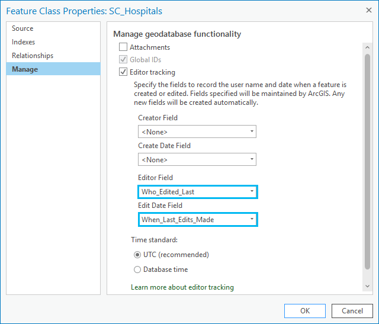This screenshot has height=324, width=379.
Task: Click the scrollbar up arrow
Action: 367,47
